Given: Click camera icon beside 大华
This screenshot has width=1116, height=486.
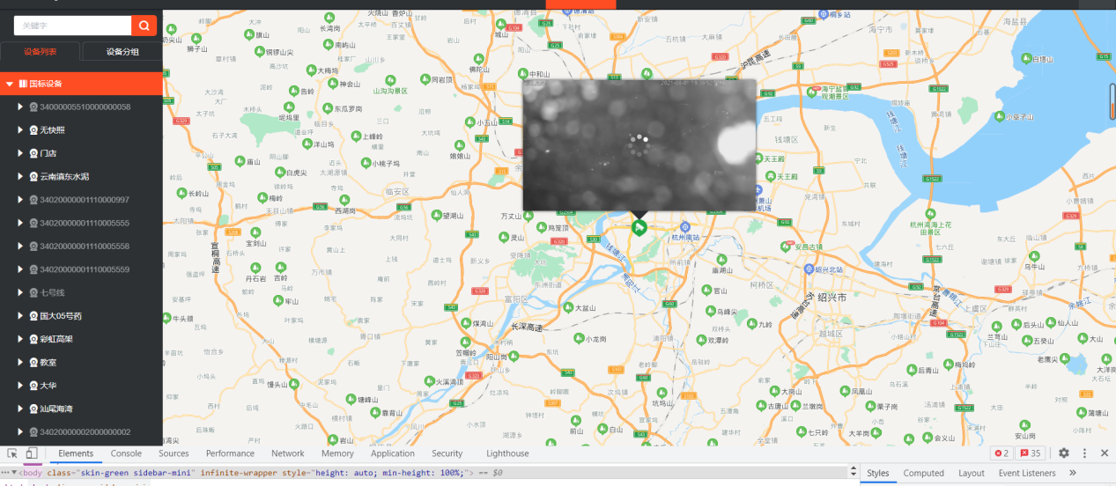Looking at the screenshot, I should point(33,385).
